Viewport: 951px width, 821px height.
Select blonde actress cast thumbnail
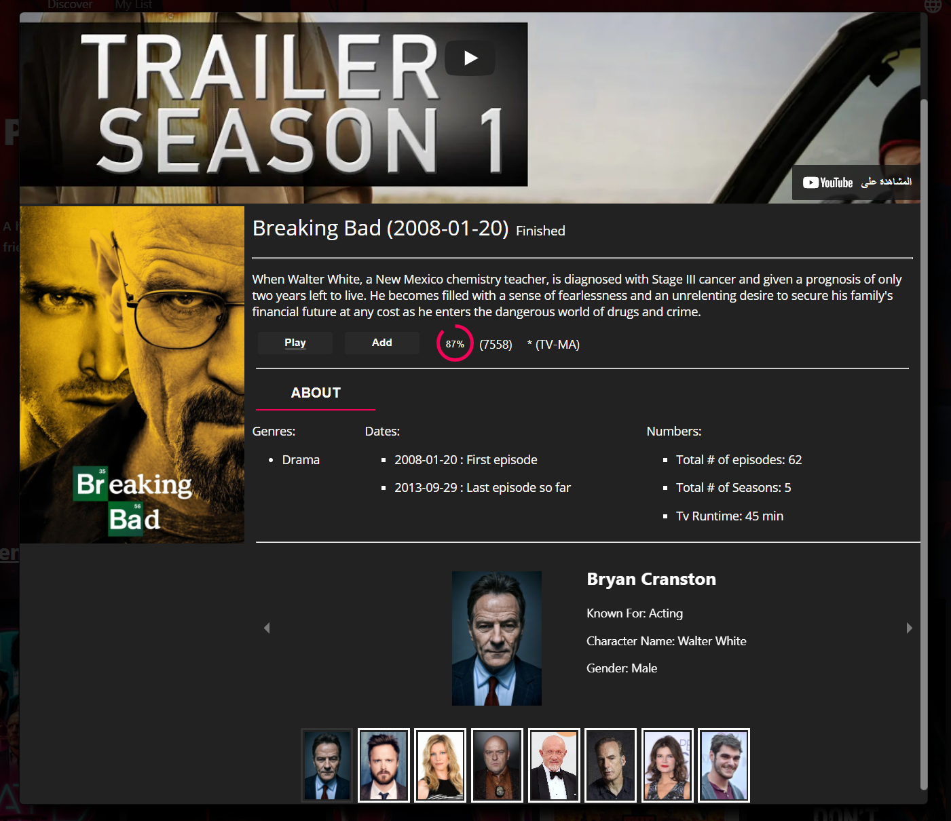tap(441, 765)
